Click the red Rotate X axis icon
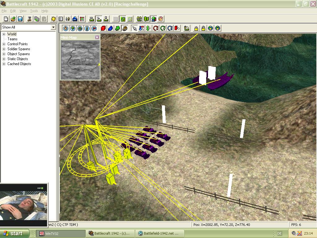The height and width of the screenshot is (238, 317). point(156,28)
